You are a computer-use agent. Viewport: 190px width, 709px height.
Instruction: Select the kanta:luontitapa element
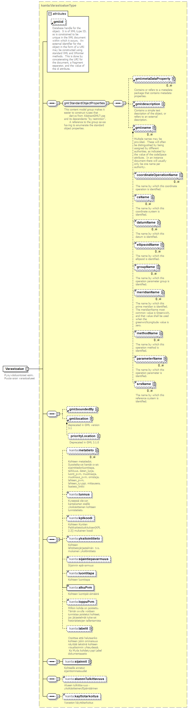pos(81,573)
